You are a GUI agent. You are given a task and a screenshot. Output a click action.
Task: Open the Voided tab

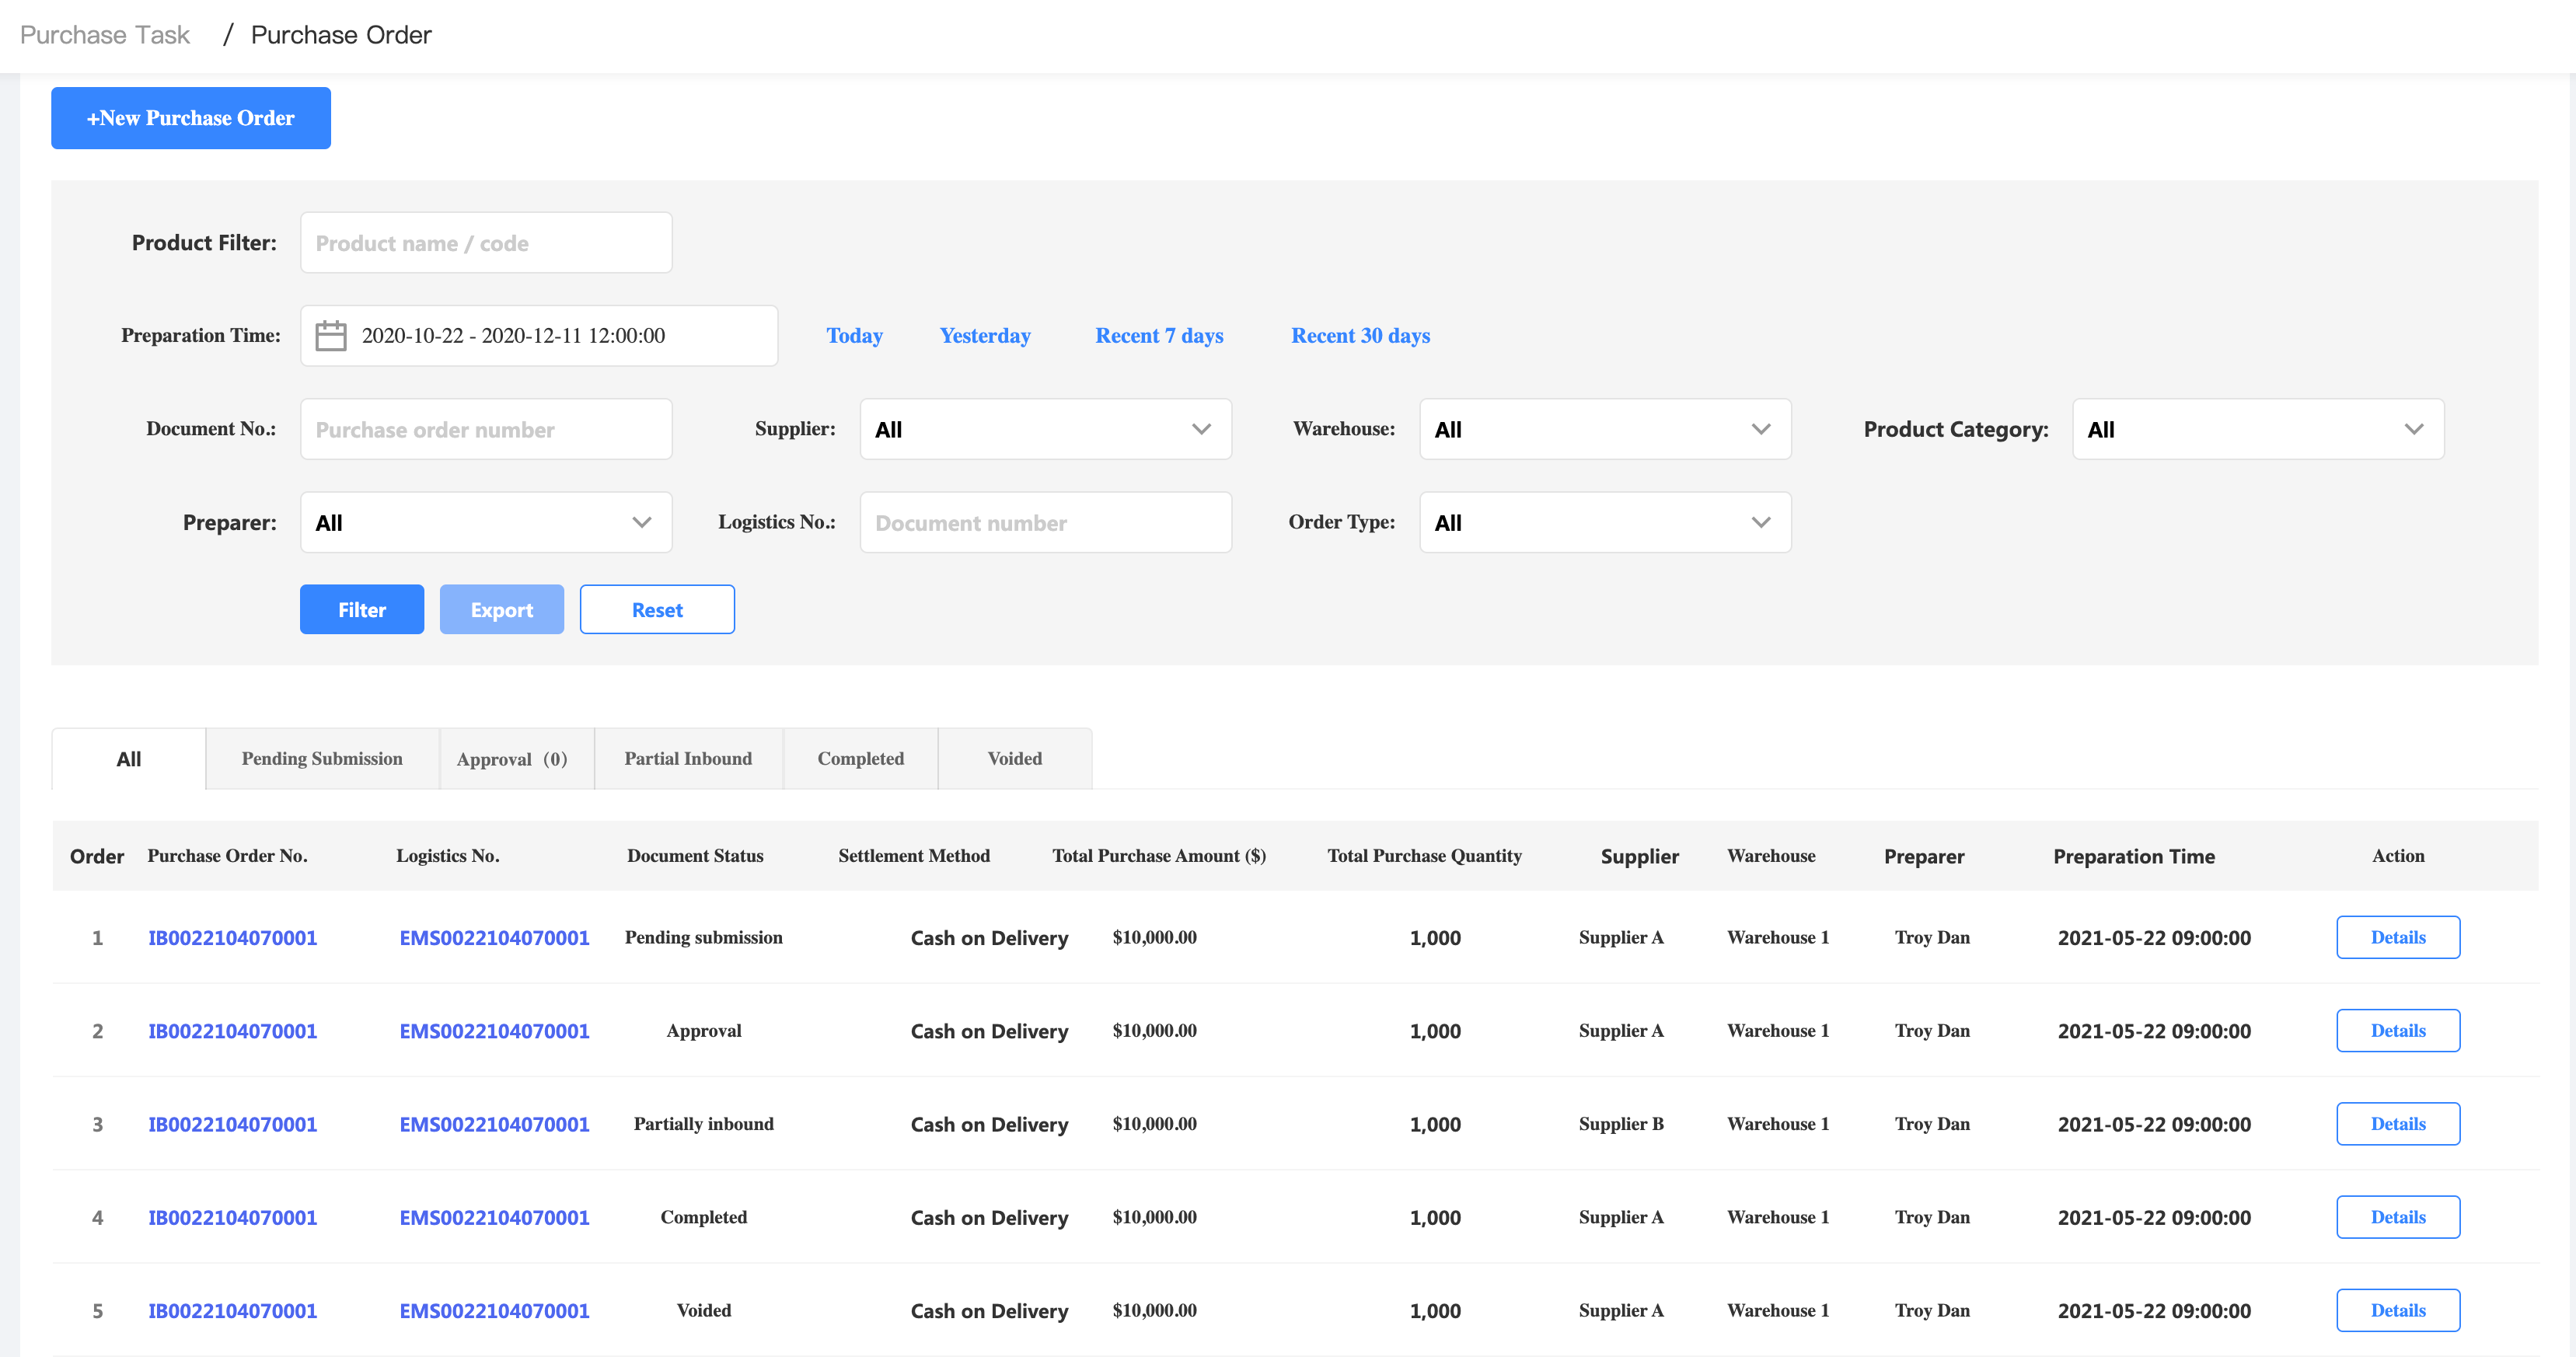[1014, 759]
